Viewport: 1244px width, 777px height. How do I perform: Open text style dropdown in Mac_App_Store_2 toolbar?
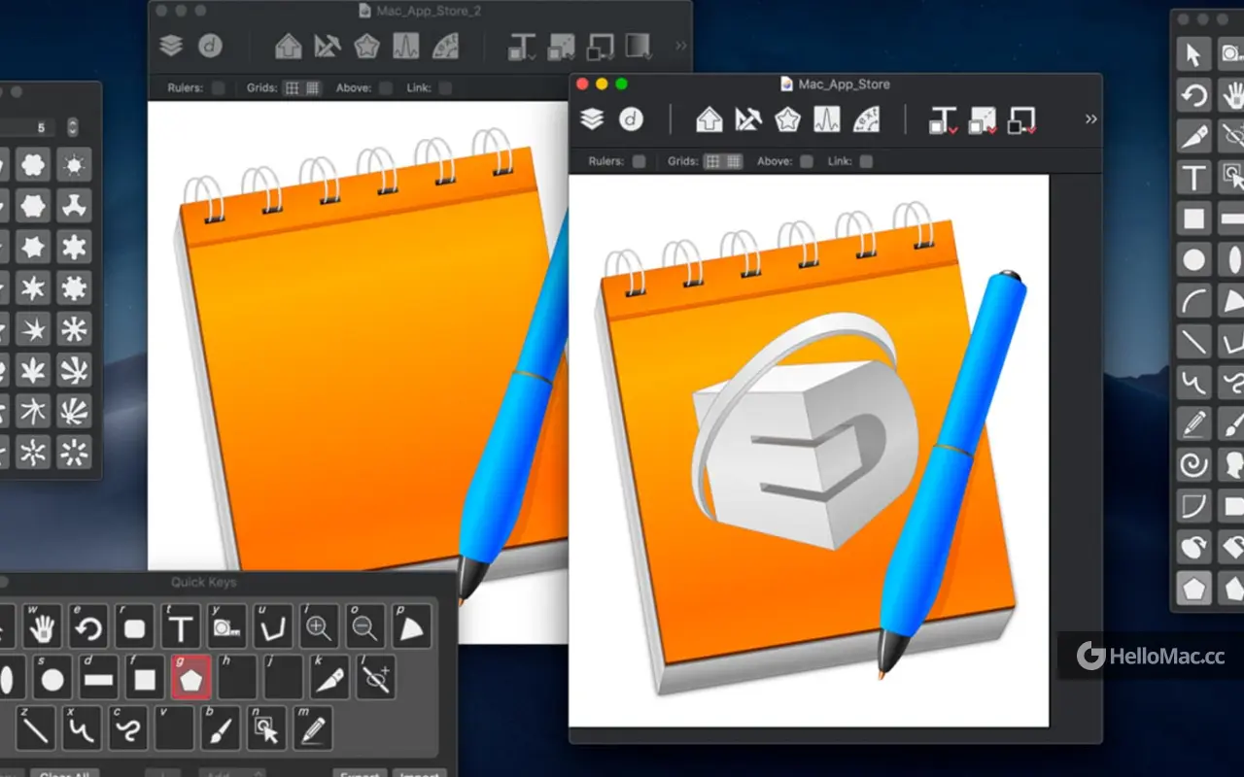click(522, 47)
